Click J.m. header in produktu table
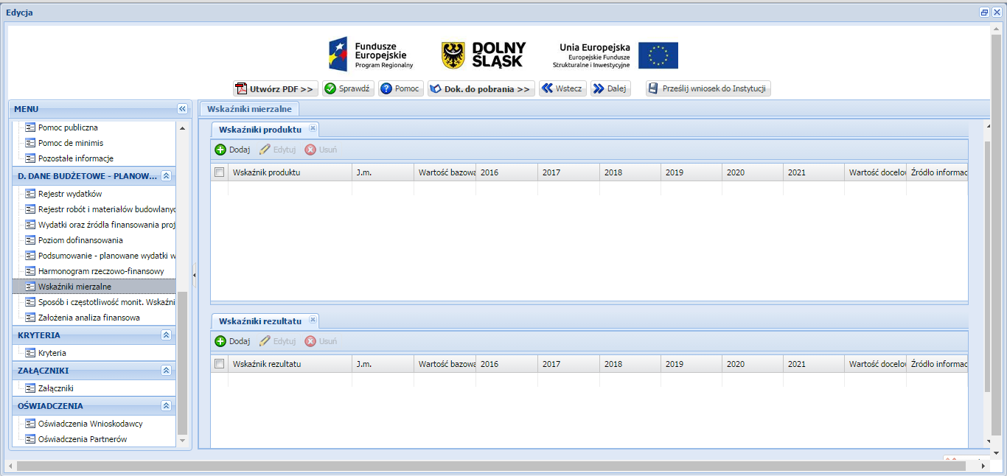Viewport: 1007px width, 476px height. [383, 172]
